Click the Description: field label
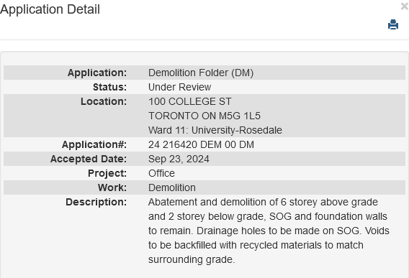The height and width of the screenshot is (278, 409). pos(96,203)
